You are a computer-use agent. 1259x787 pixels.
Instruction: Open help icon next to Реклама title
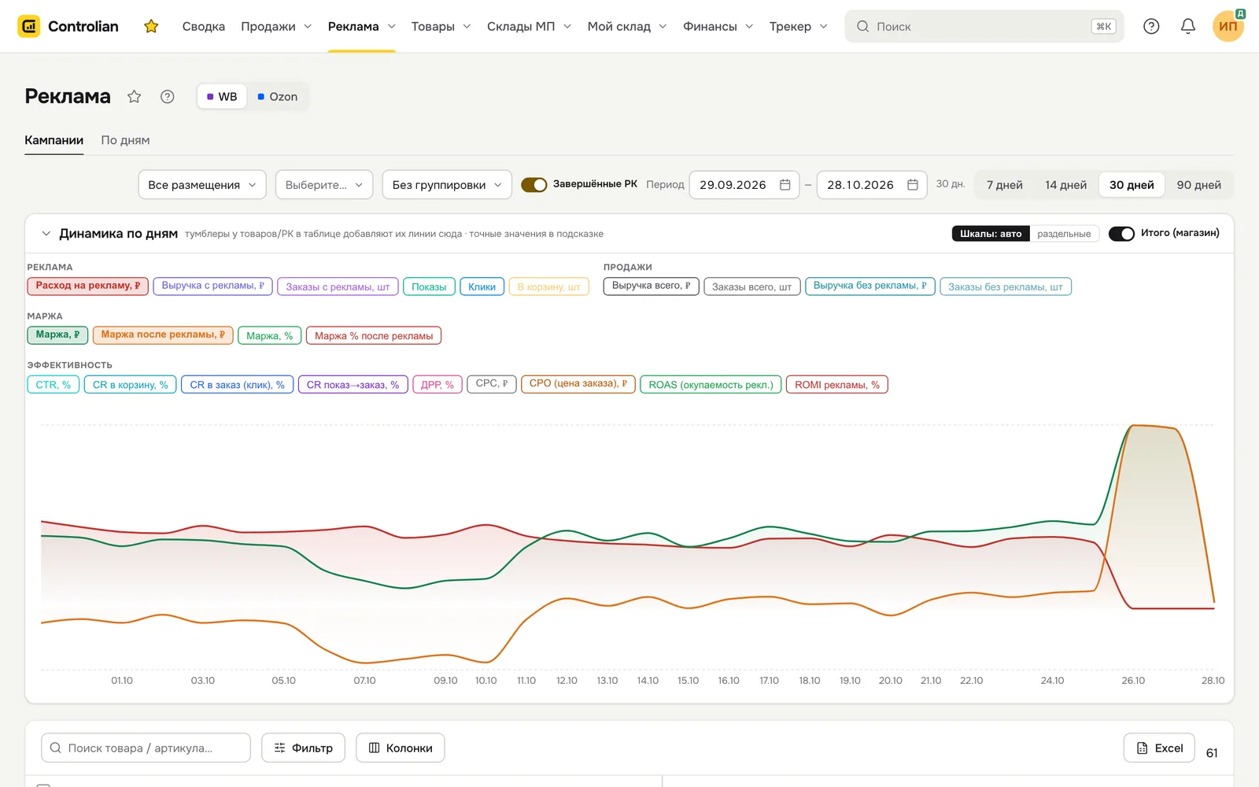pos(167,97)
